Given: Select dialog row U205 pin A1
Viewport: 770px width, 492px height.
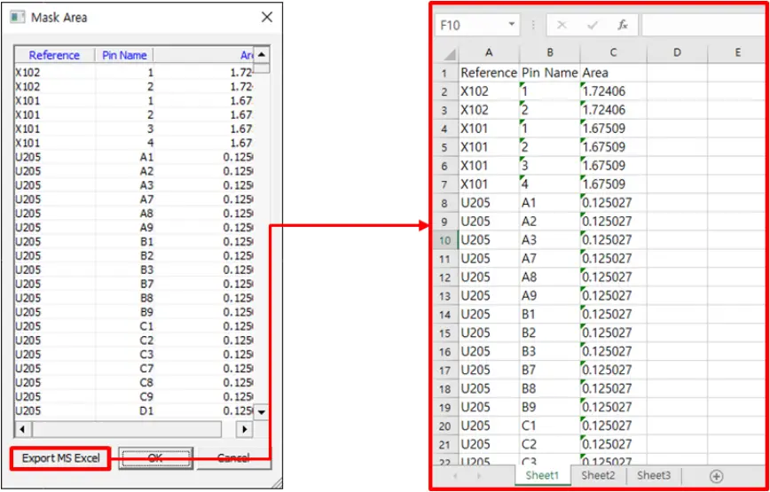Looking at the screenshot, I should pyautogui.click(x=134, y=157).
